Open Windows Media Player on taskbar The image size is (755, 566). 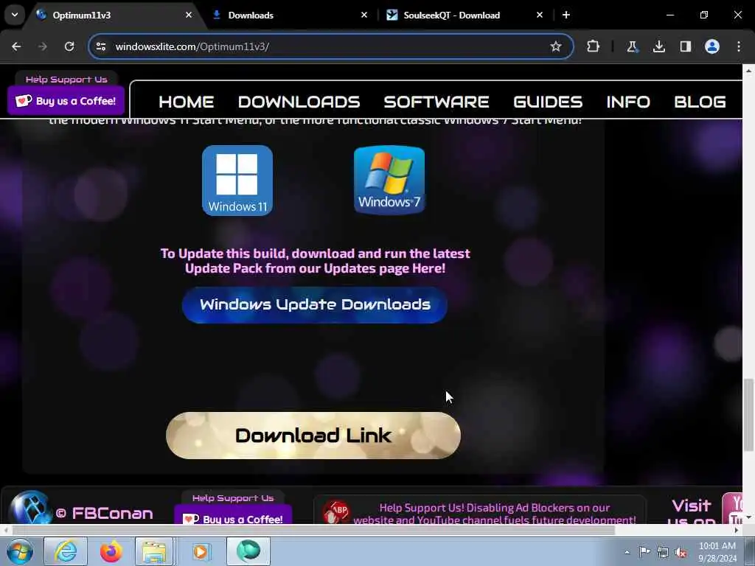click(201, 551)
